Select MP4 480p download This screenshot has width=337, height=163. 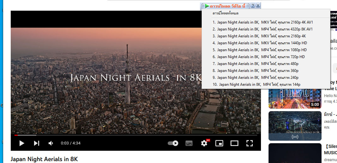255,63
